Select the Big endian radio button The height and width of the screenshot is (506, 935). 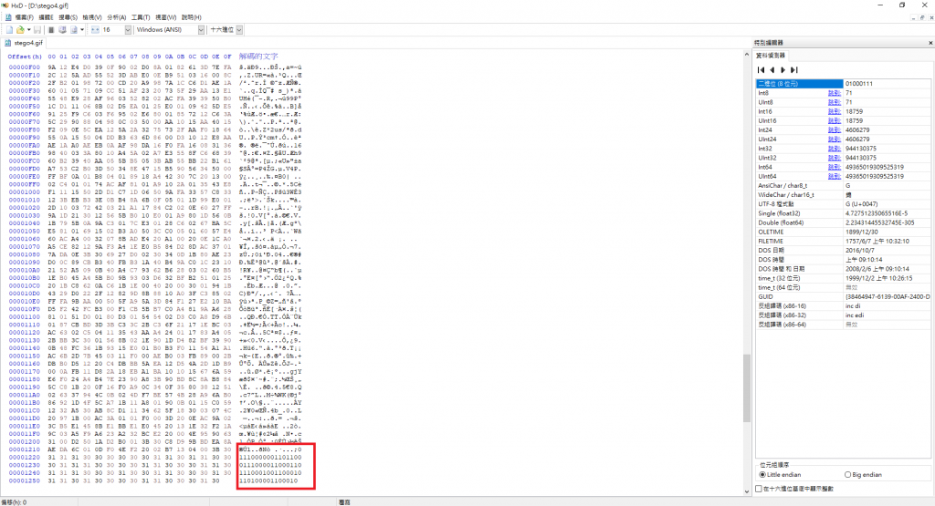tap(847, 474)
